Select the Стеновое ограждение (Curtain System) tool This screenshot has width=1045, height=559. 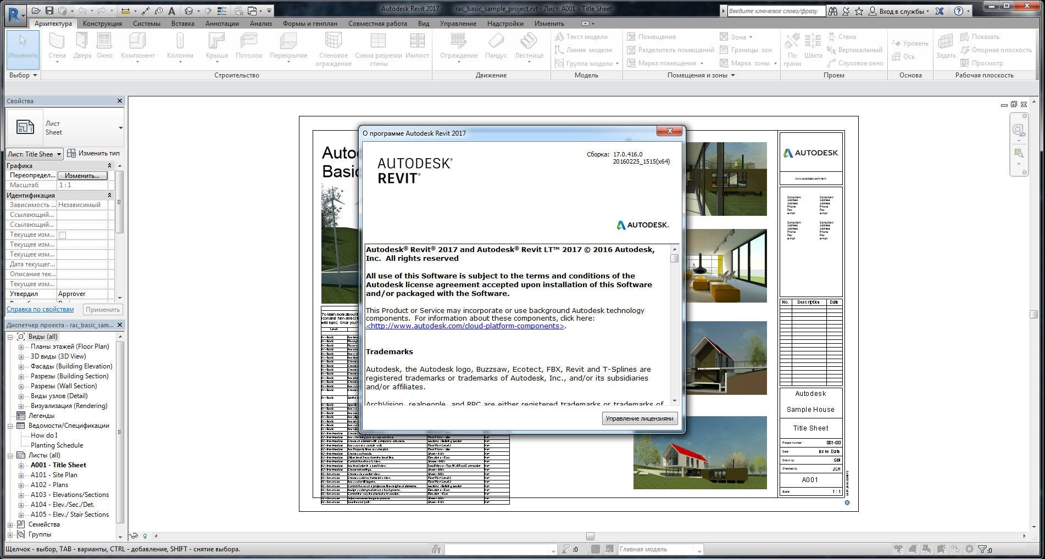point(333,49)
